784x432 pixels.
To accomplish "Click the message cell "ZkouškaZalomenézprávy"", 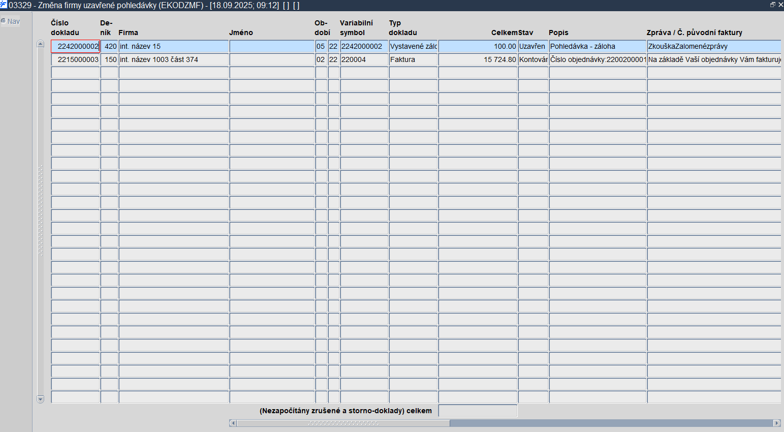I will [714, 46].
